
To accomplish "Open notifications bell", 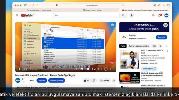I will click(159, 16).
